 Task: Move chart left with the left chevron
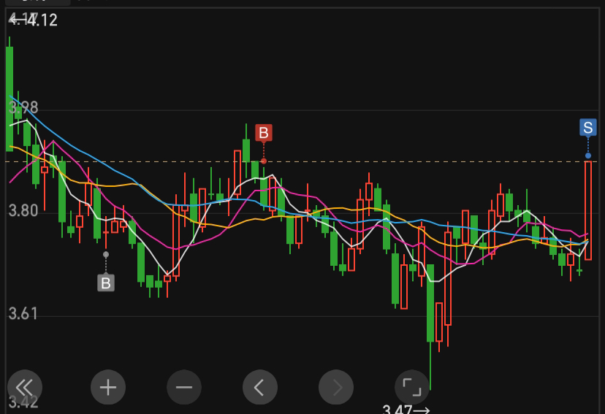pos(260,387)
